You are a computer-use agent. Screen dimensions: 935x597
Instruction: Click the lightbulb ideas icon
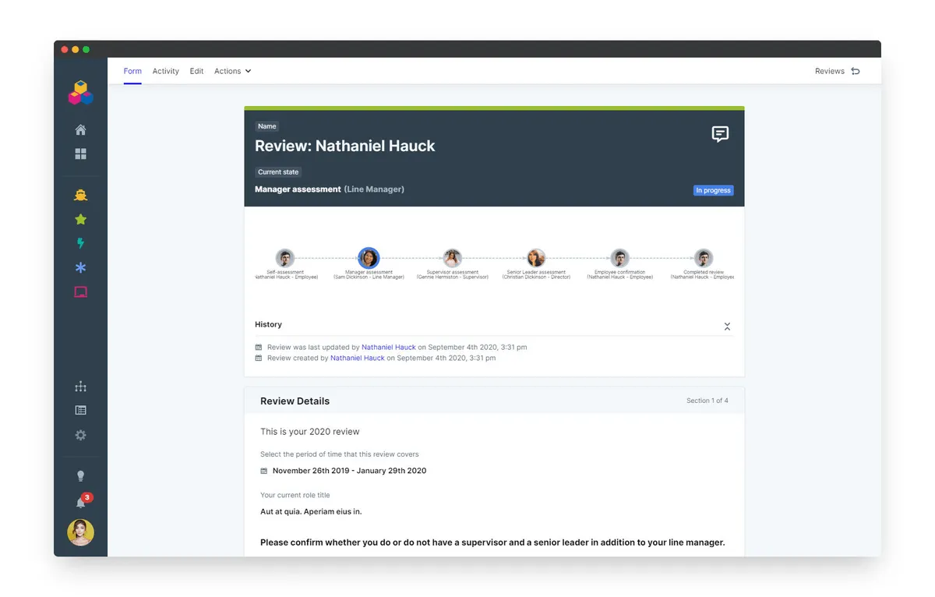[x=80, y=476]
